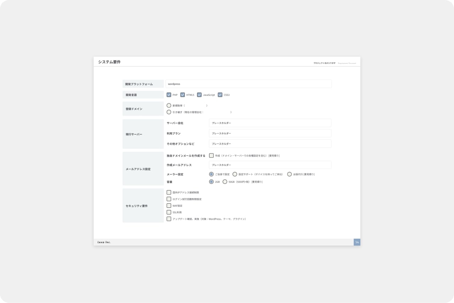Select the 2GB capacity radio button
The width and height of the screenshot is (454, 303).
coord(211,181)
